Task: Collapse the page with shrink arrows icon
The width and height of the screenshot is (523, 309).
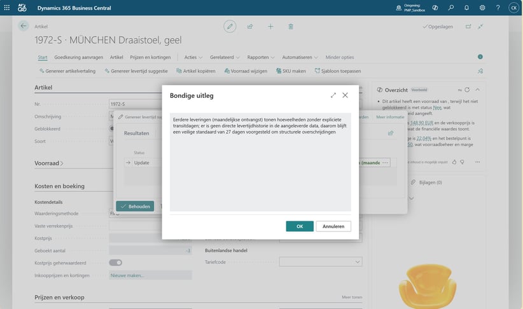Action: pos(480,26)
